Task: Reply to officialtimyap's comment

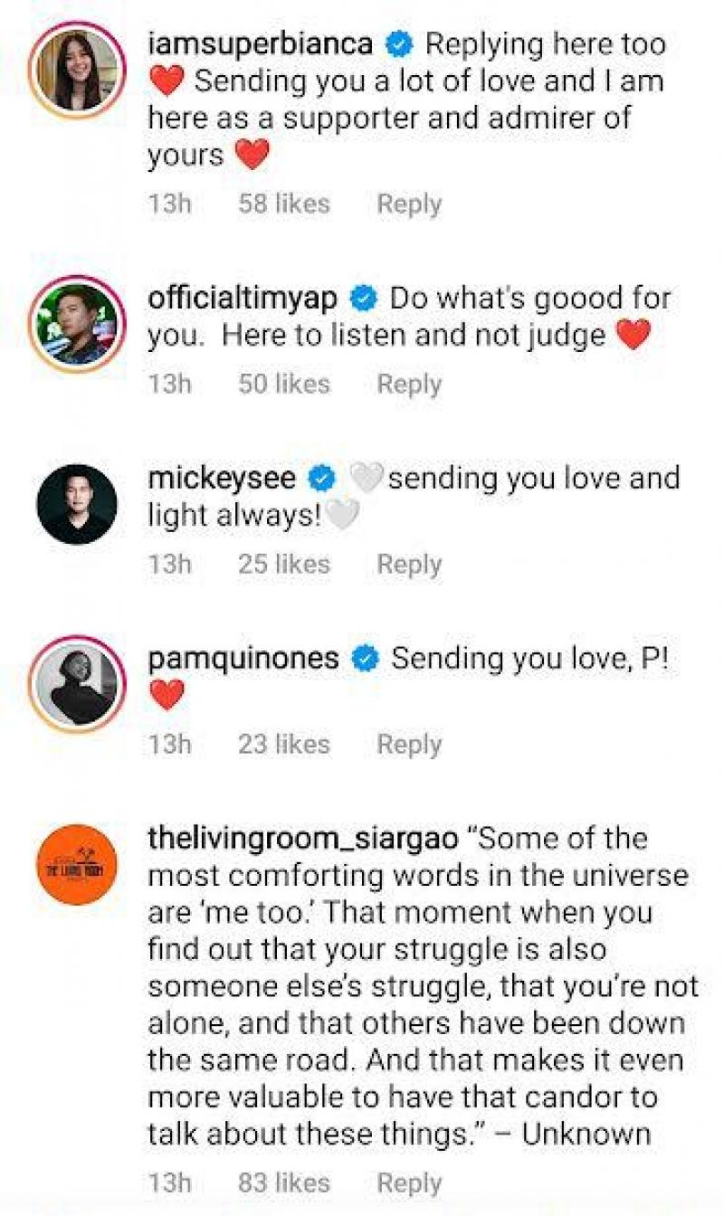Action: click(409, 385)
